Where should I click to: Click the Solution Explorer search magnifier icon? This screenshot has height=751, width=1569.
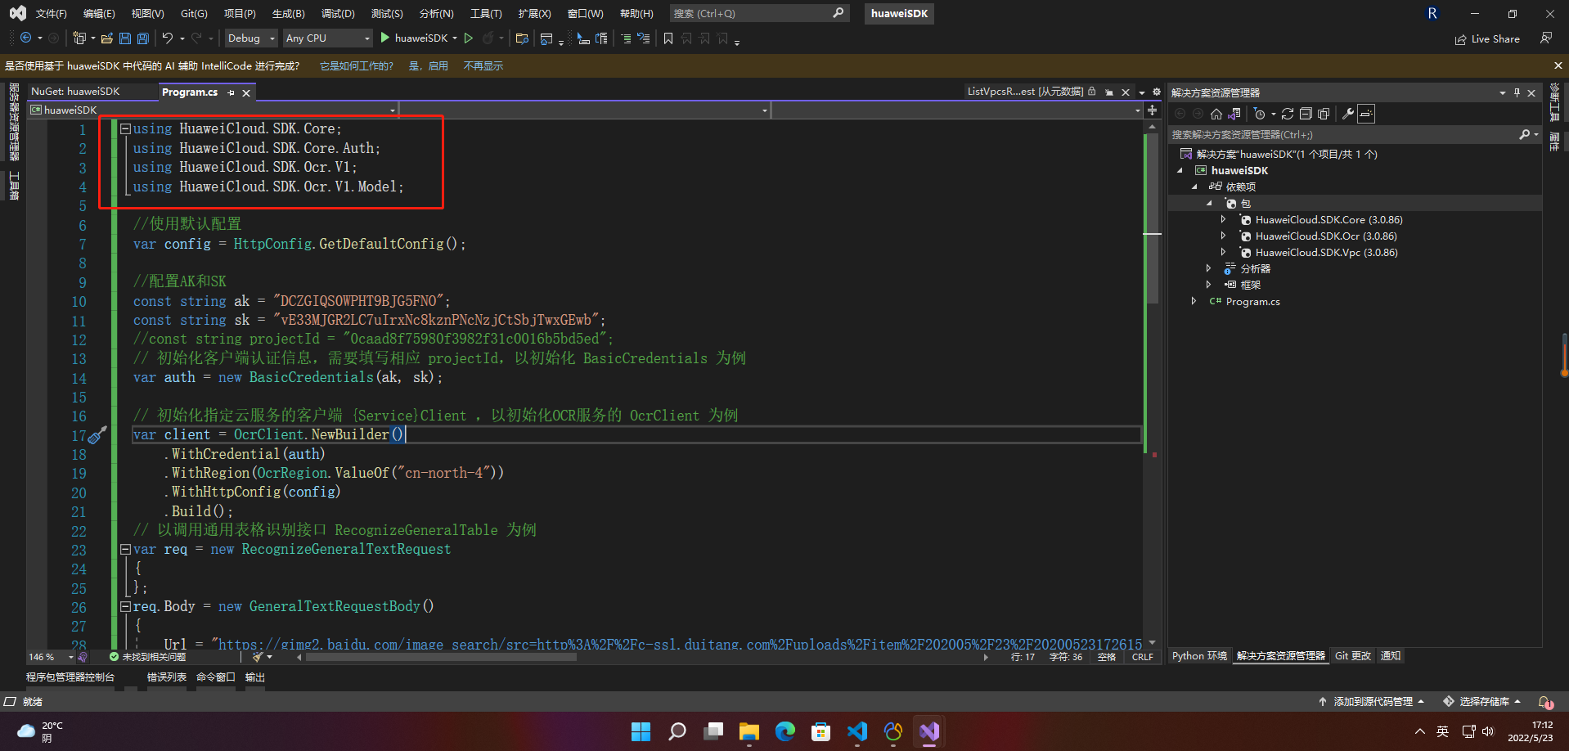point(1525,134)
